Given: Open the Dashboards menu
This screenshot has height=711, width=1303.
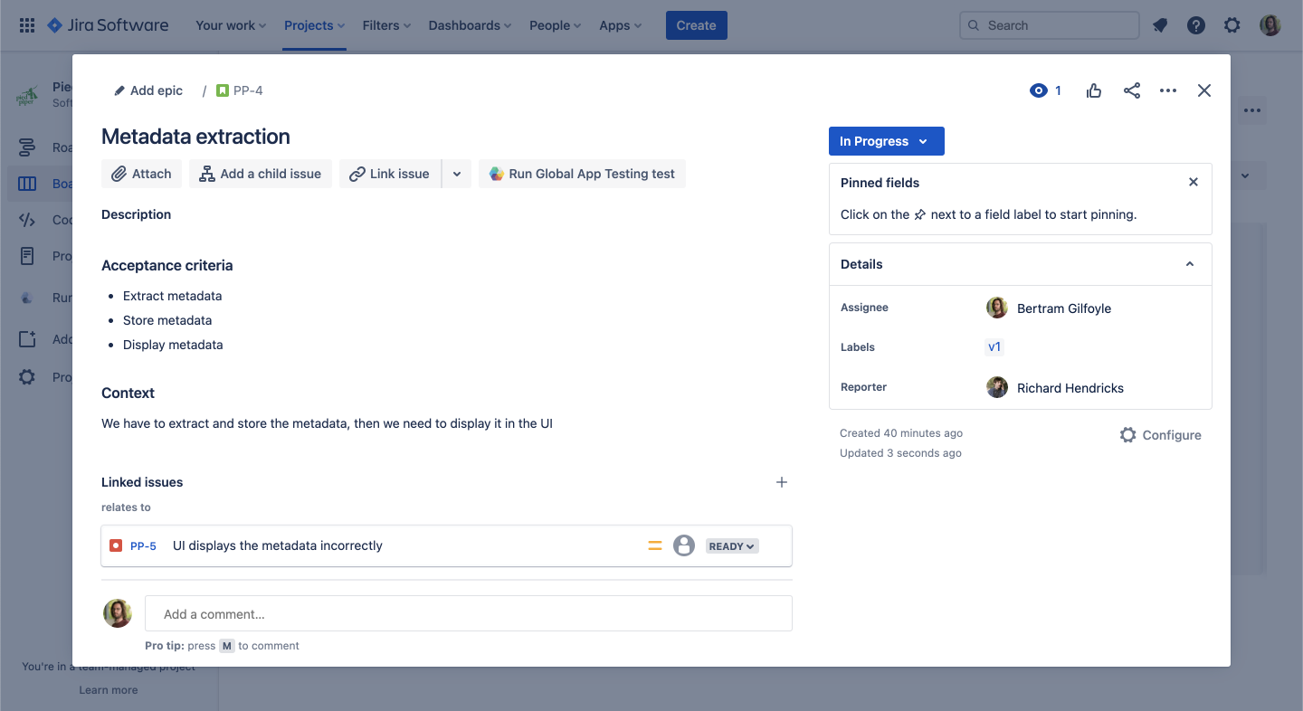Looking at the screenshot, I should 470,25.
